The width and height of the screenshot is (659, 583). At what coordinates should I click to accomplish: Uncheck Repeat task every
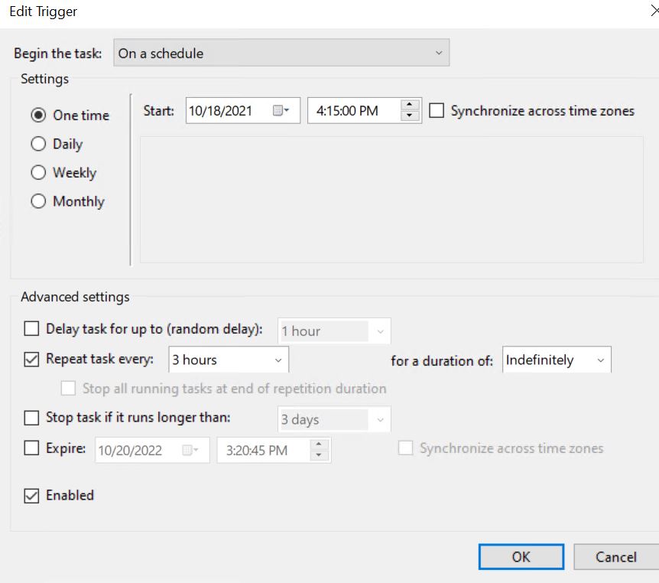31,360
